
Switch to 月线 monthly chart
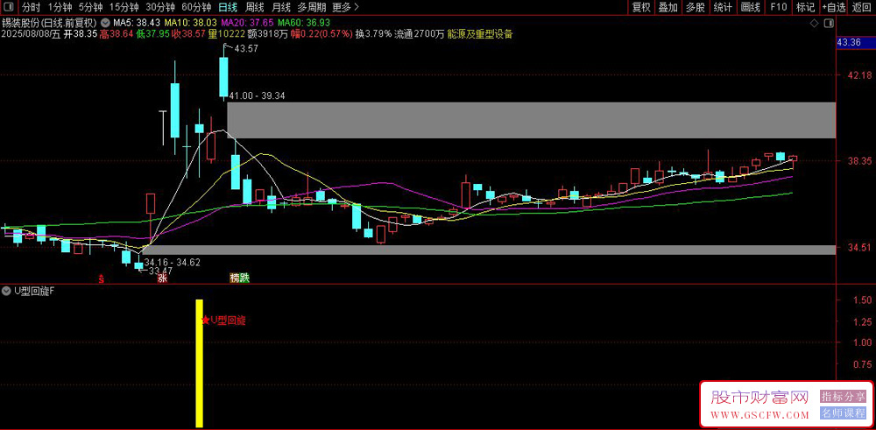[281, 7]
